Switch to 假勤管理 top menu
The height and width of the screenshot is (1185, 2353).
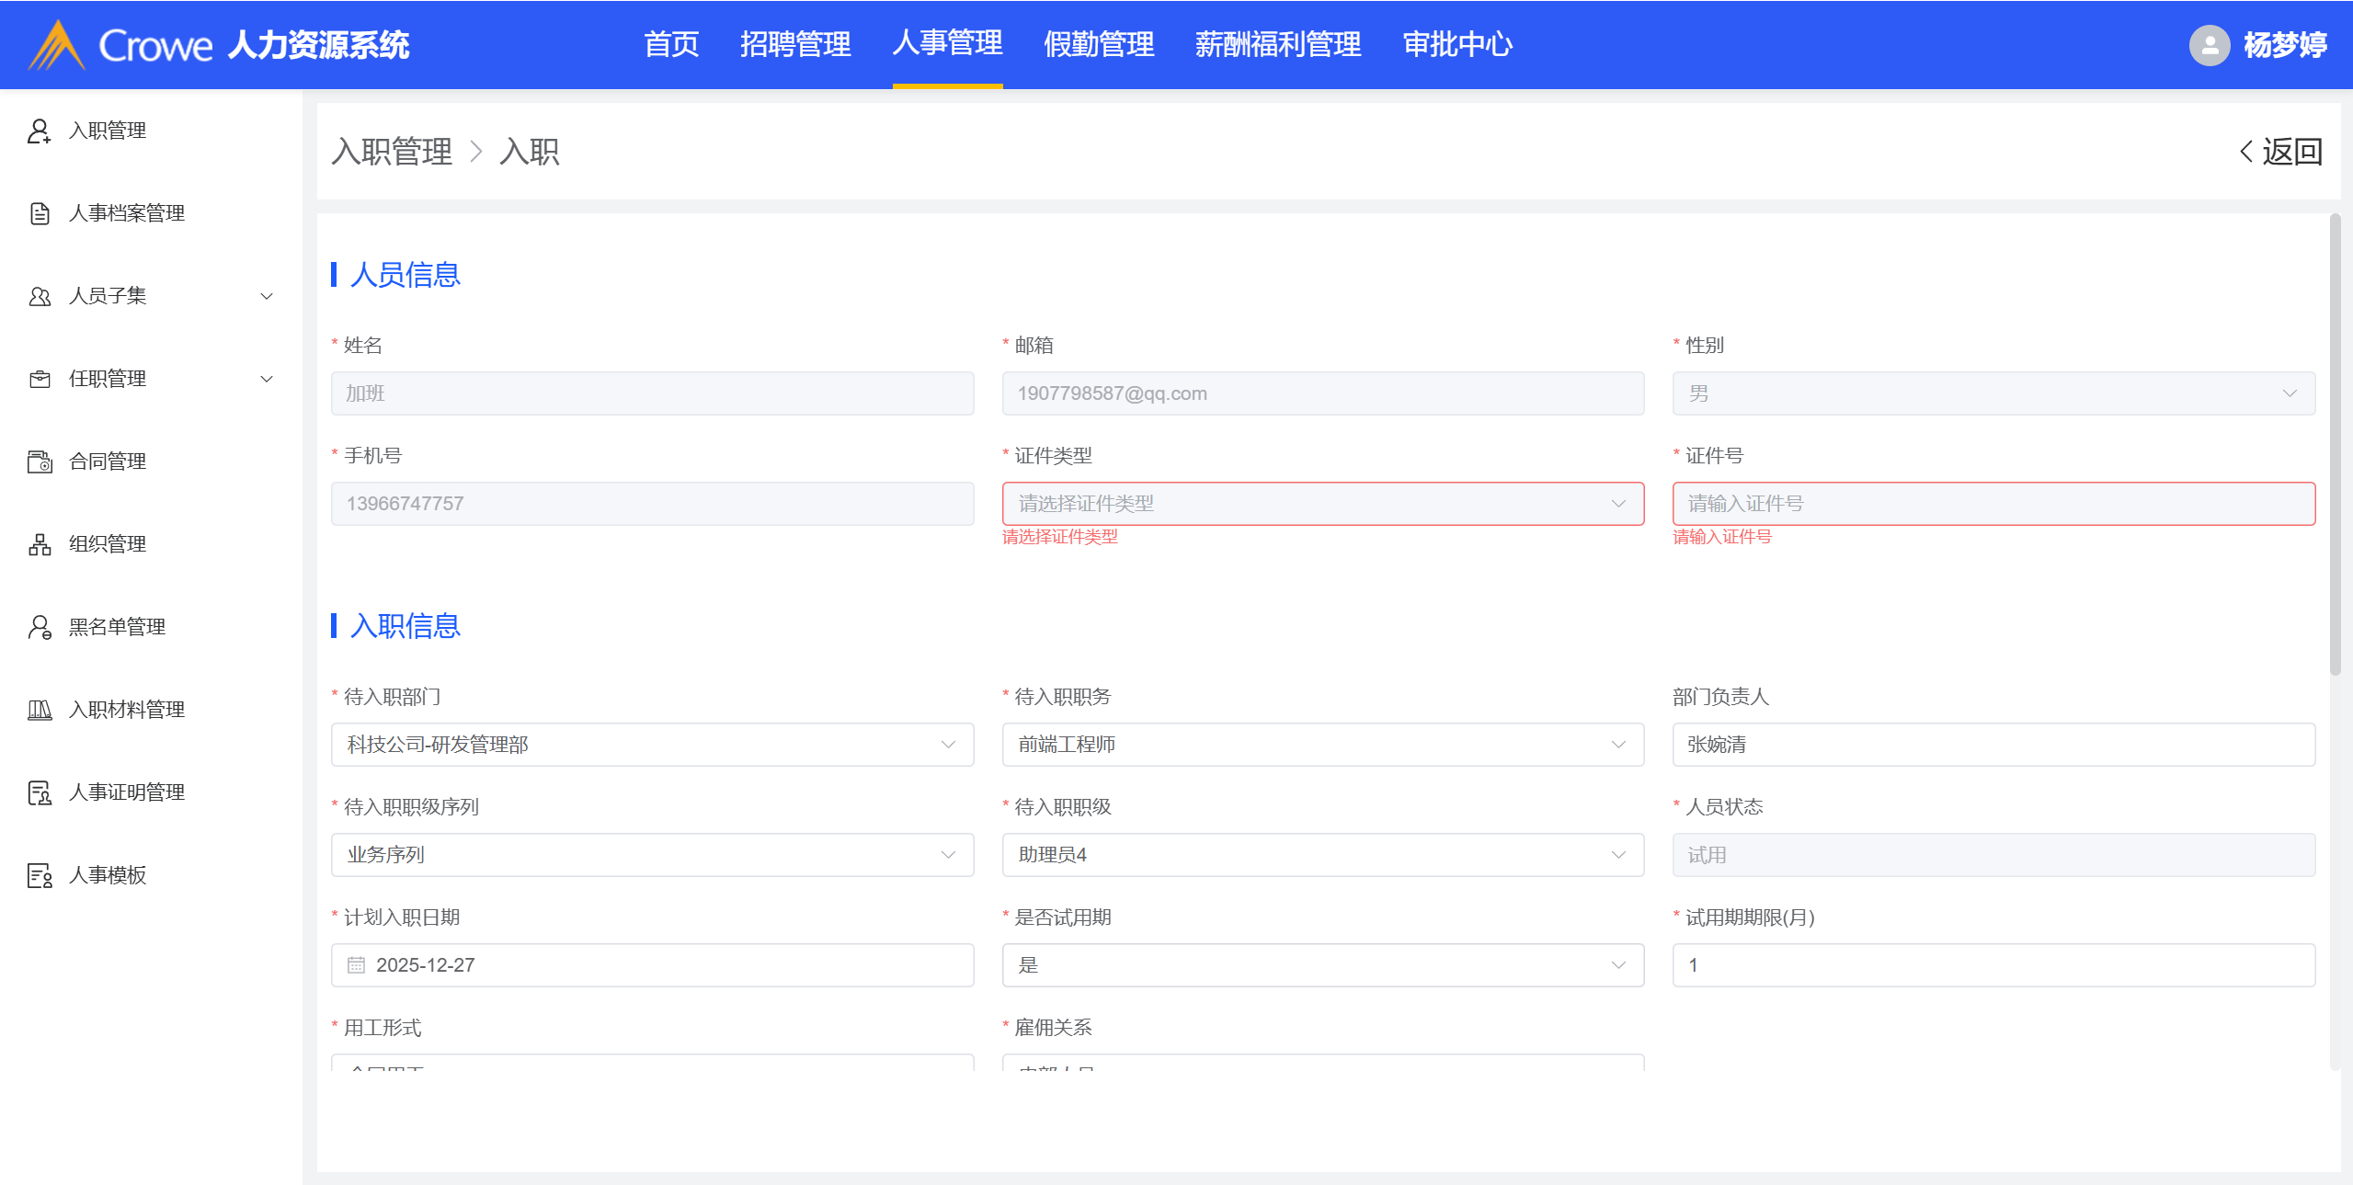tap(1098, 44)
